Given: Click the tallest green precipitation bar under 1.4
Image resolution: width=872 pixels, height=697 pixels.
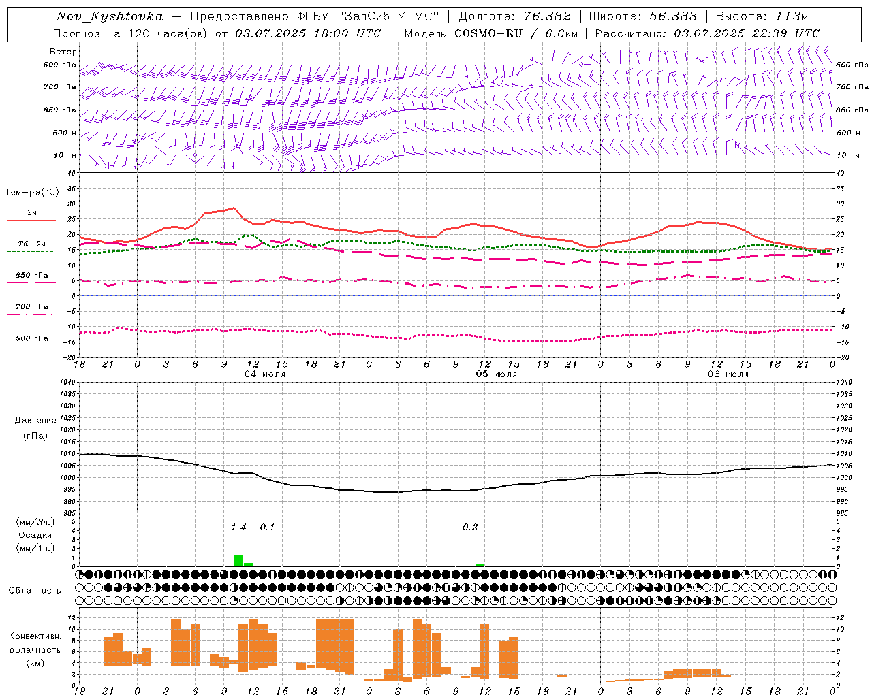Looking at the screenshot, I should click(x=238, y=561).
